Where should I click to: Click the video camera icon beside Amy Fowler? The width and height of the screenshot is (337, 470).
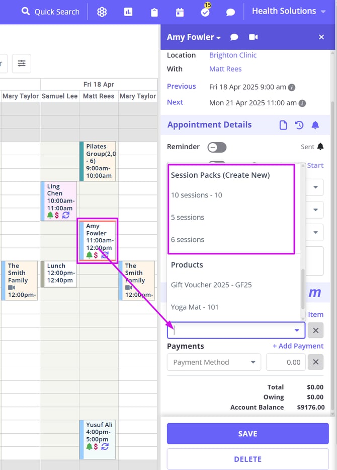point(254,37)
